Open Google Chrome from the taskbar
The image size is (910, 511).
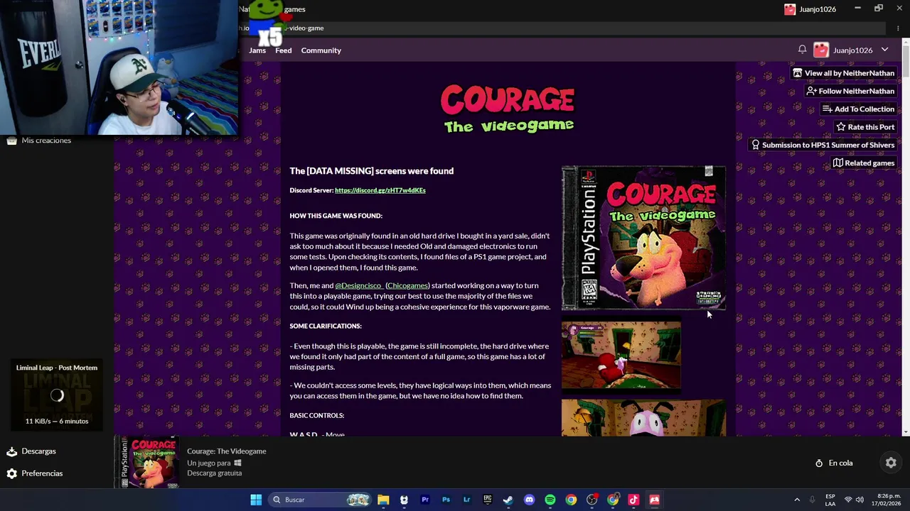click(x=571, y=500)
